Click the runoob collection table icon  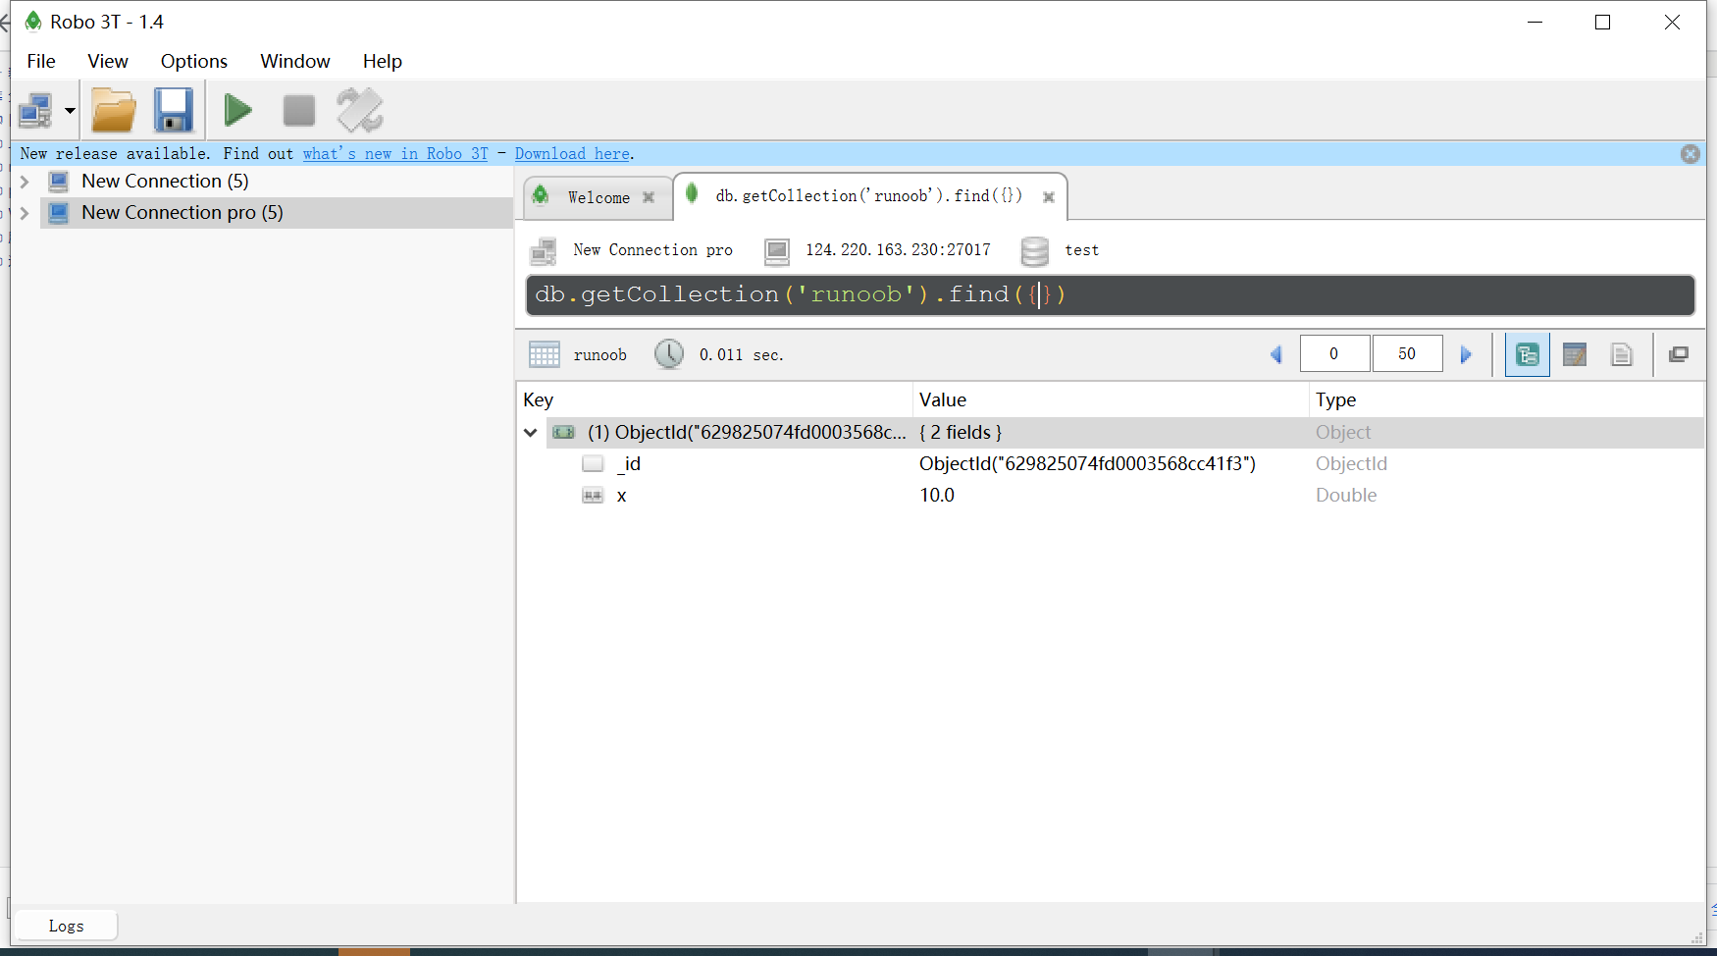(545, 354)
